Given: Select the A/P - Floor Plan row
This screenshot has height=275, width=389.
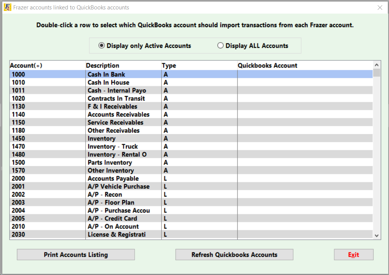Looking at the screenshot, I should (191, 202).
